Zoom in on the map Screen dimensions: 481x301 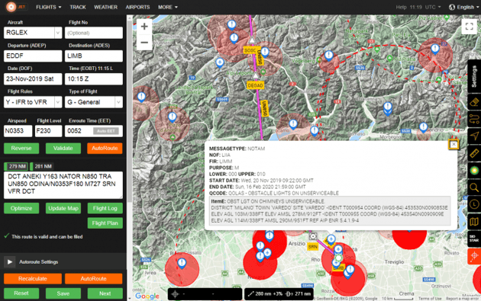[144, 27]
